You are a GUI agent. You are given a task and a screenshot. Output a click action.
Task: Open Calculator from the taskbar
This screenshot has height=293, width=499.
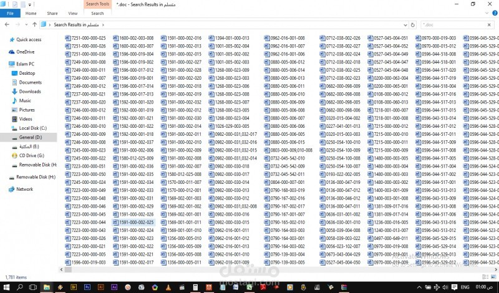coord(195,287)
